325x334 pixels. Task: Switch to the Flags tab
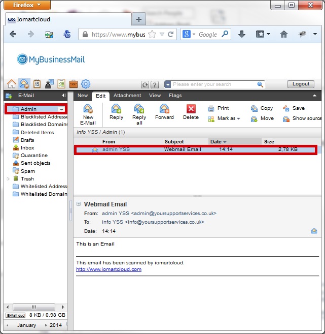click(x=175, y=96)
